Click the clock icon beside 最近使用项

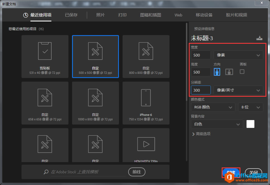(x=25, y=15)
